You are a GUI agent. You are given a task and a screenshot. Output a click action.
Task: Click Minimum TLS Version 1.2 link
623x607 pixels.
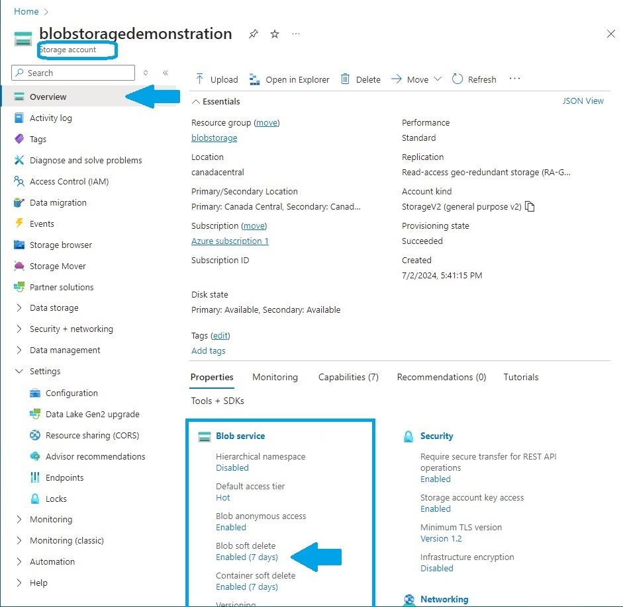coord(441,539)
